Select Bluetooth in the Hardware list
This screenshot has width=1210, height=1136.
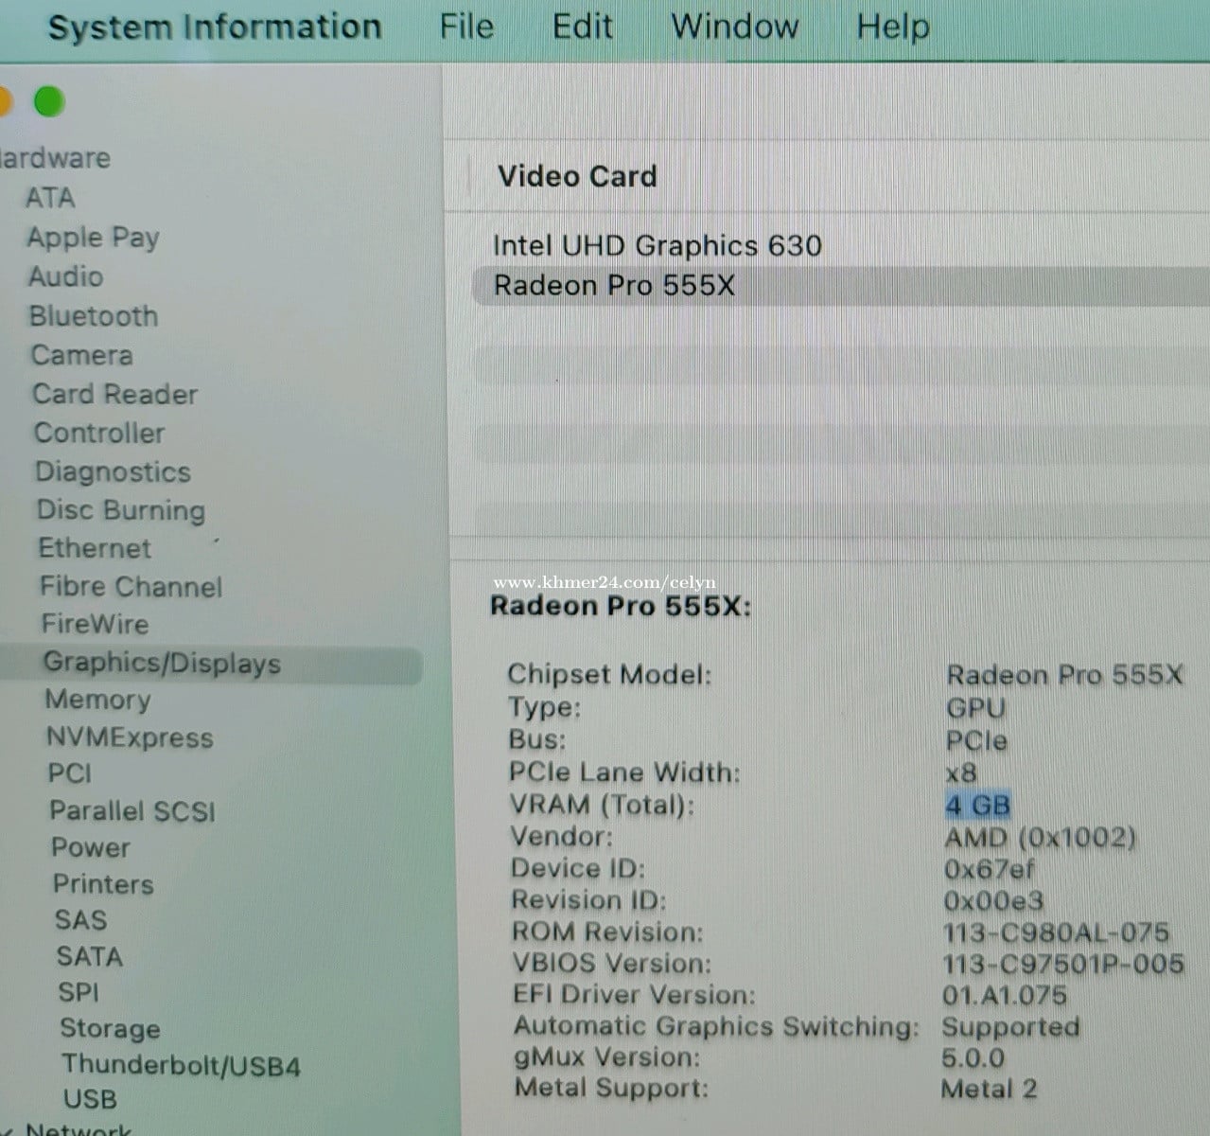[x=93, y=316]
